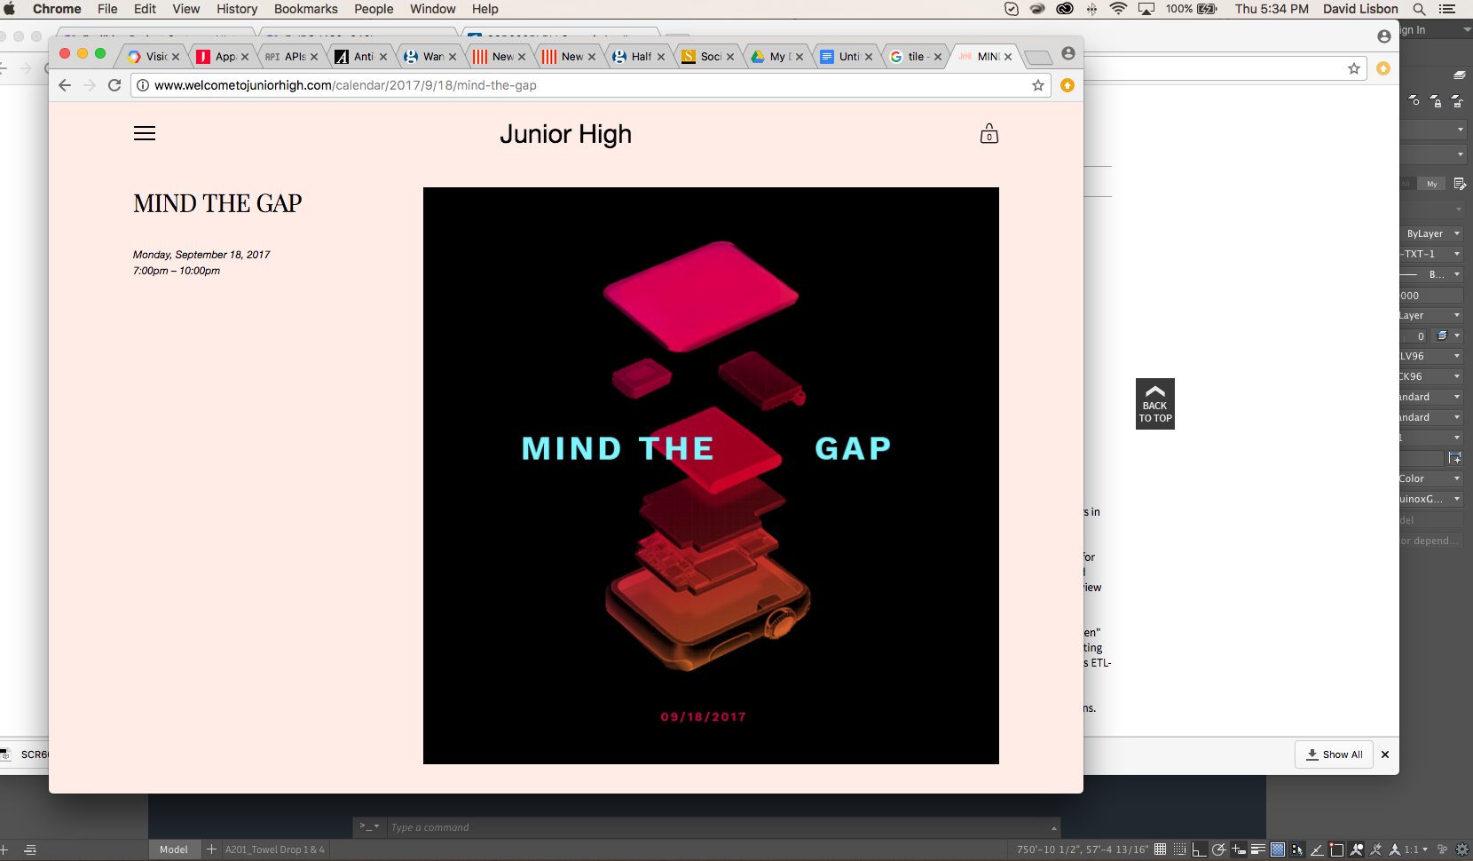Screen dimensions: 1473x861
Task: Switch to AutoCAD Model tab
Action: pyautogui.click(x=174, y=849)
